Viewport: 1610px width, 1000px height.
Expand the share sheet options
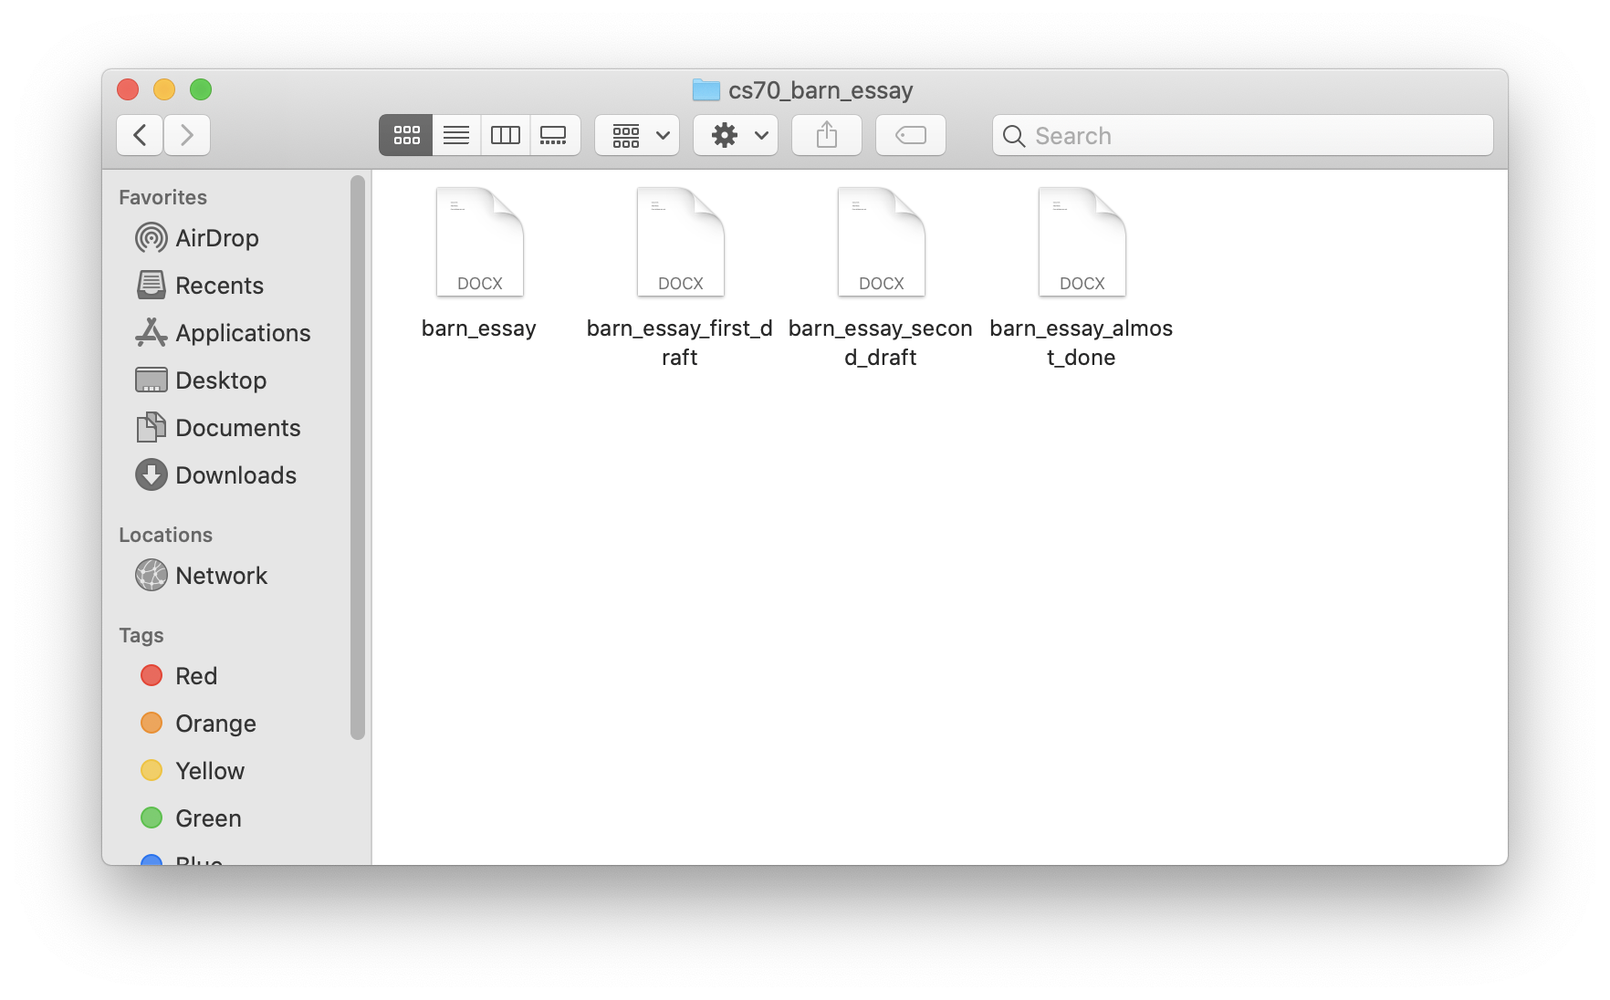point(826,135)
